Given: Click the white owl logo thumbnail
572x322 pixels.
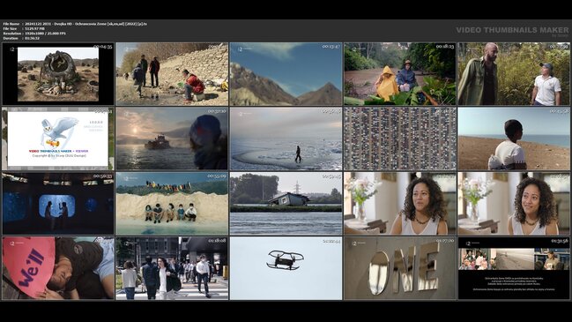Looking at the screenshot, I should [x=58, y=139].
